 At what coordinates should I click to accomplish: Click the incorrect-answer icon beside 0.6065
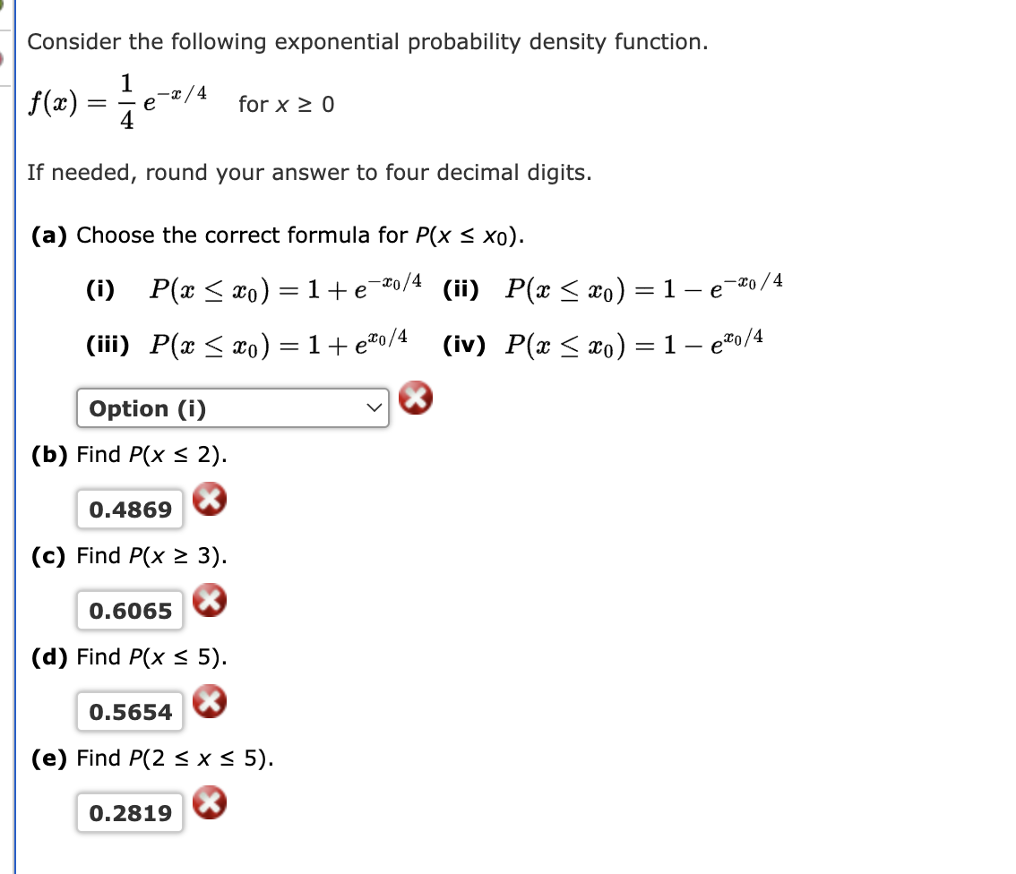point(210,602)
